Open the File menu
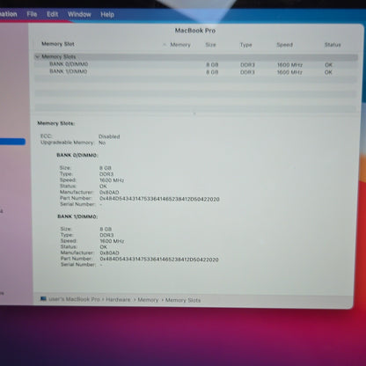Screen dimensions: 366x366 point(32,14)
